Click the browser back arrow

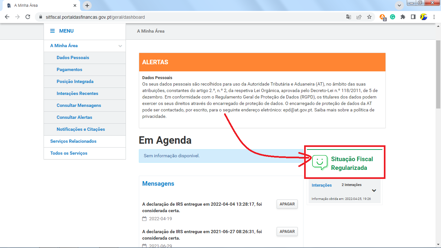point(7,17)
